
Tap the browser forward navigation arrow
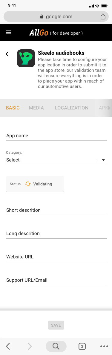pyautogui.click(x=30, y=346)
